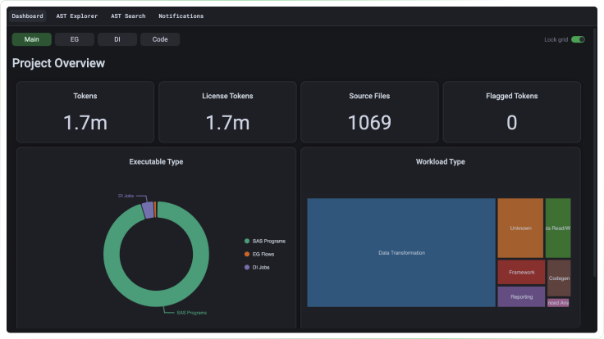Image resolution: width=604 pixels, height=339 pixels.
Task: Open the Notifications tab
Action: 181,16
